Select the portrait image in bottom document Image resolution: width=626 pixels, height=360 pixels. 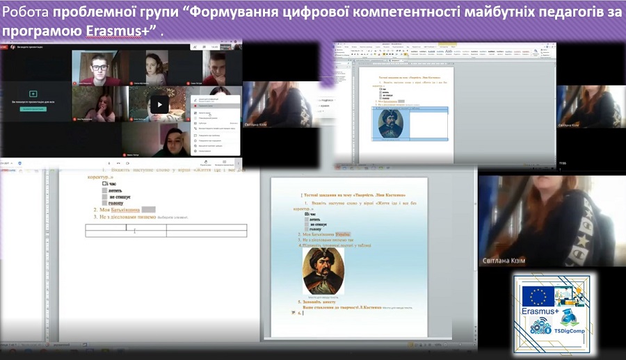[x=323, y=271]
